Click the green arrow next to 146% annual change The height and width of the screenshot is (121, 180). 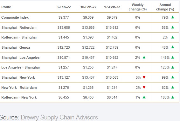[173, 57]
